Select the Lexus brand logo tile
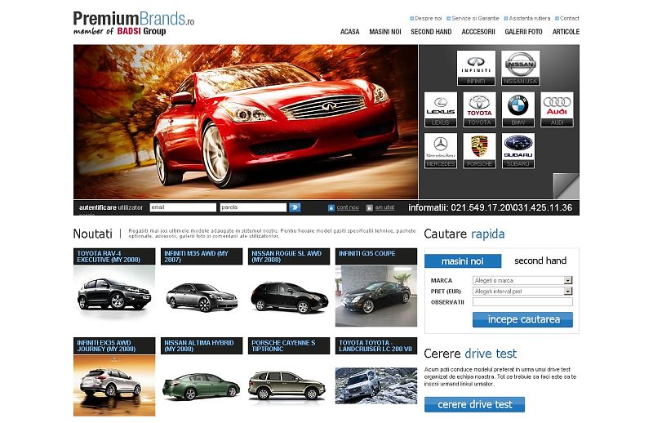The image size is (653, 423). (x=441, y=109)
